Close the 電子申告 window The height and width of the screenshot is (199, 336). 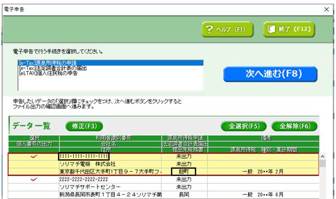click(327, 9)
